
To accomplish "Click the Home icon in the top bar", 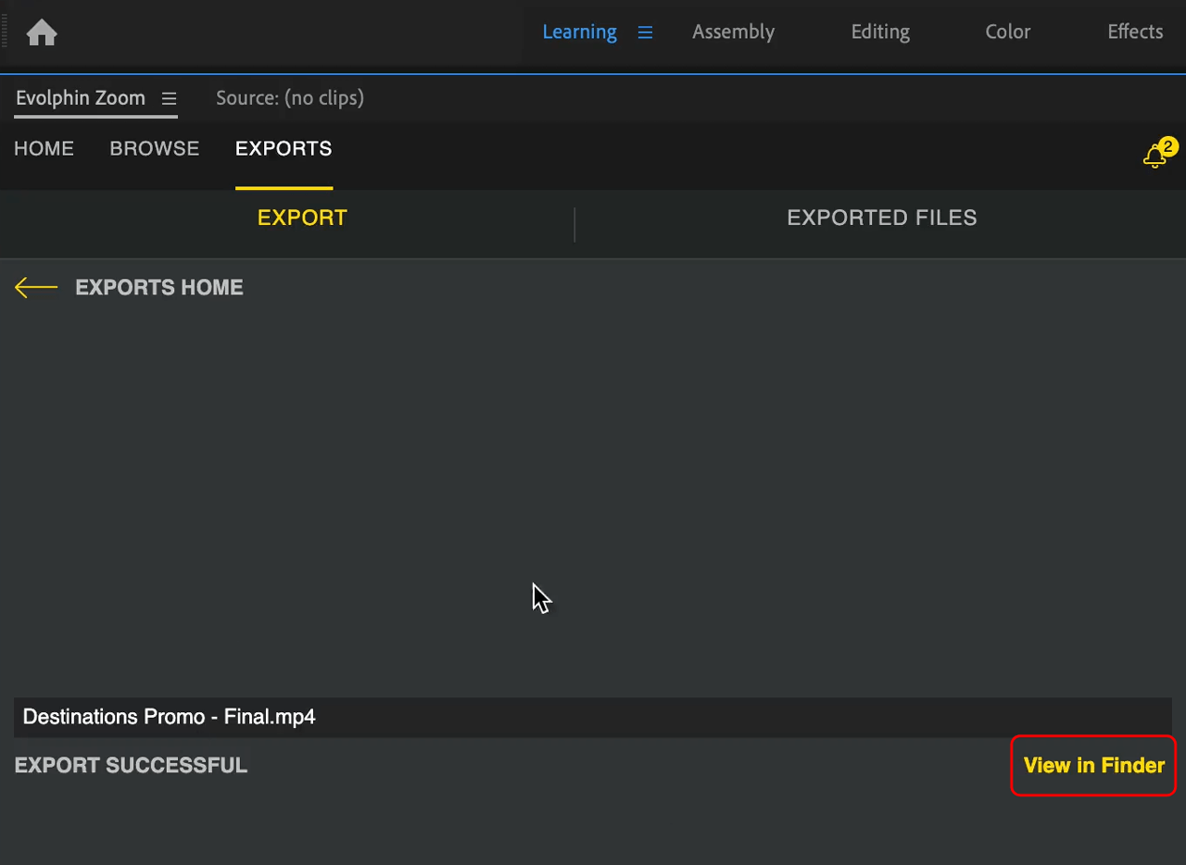I will click(42, 33).
